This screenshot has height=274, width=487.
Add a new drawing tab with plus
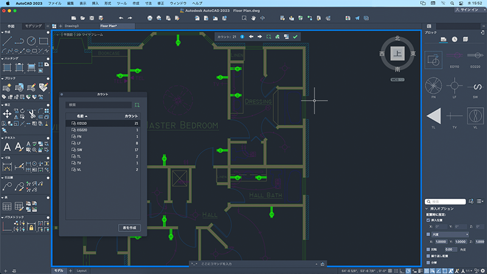coord(60,26)
